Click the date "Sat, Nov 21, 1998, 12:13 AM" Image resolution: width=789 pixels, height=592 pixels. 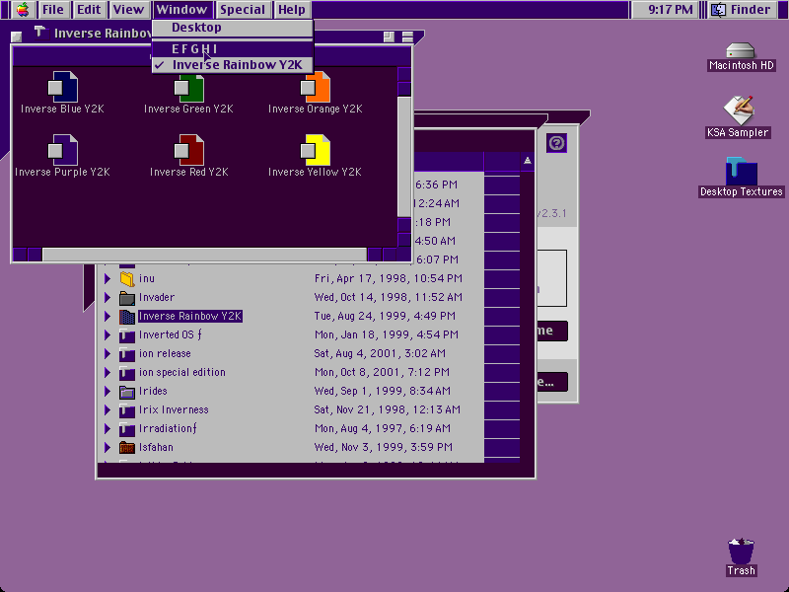(x=387, y=410)
